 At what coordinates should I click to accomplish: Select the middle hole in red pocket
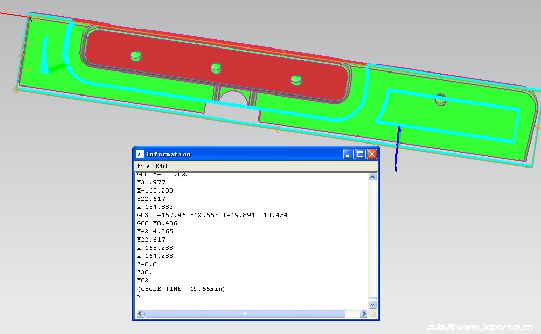[216, 67]
